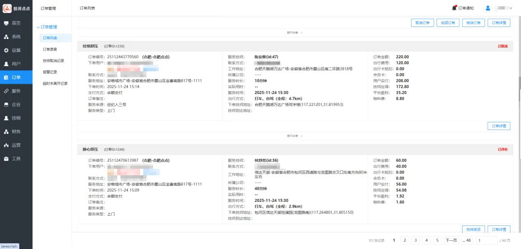The width and height of the screenshot is (521, 249).
Task: Click the 设置 gear icon in sidebar
Action: [x=6, y=50]
